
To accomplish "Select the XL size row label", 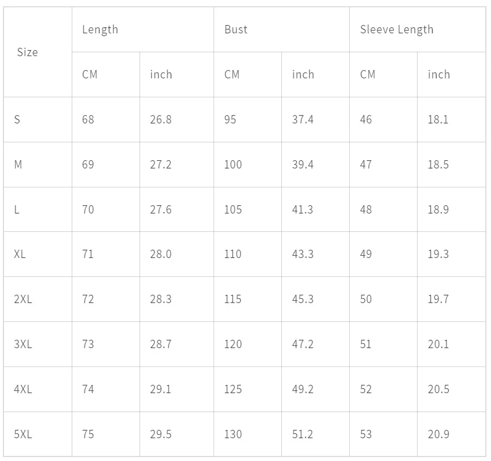I will (20, 254).
